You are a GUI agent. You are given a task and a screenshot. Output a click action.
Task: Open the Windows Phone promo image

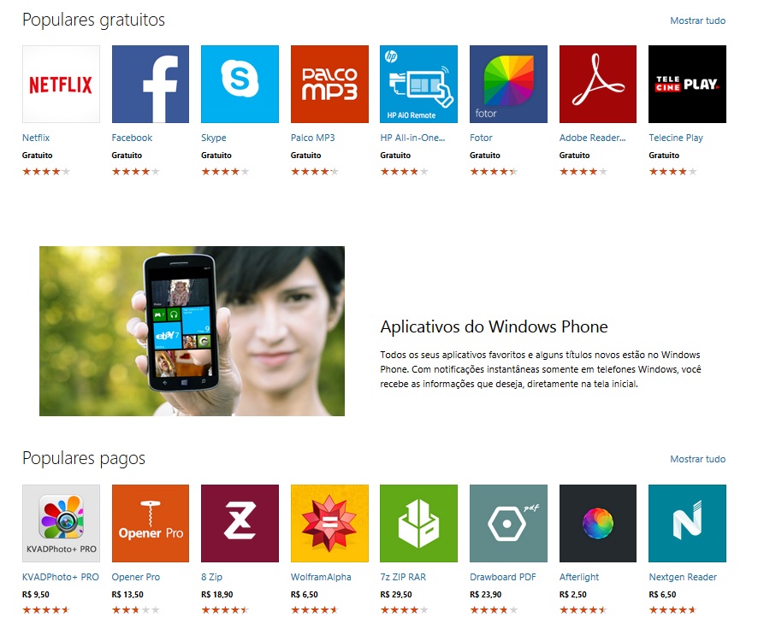click(192, 331)
